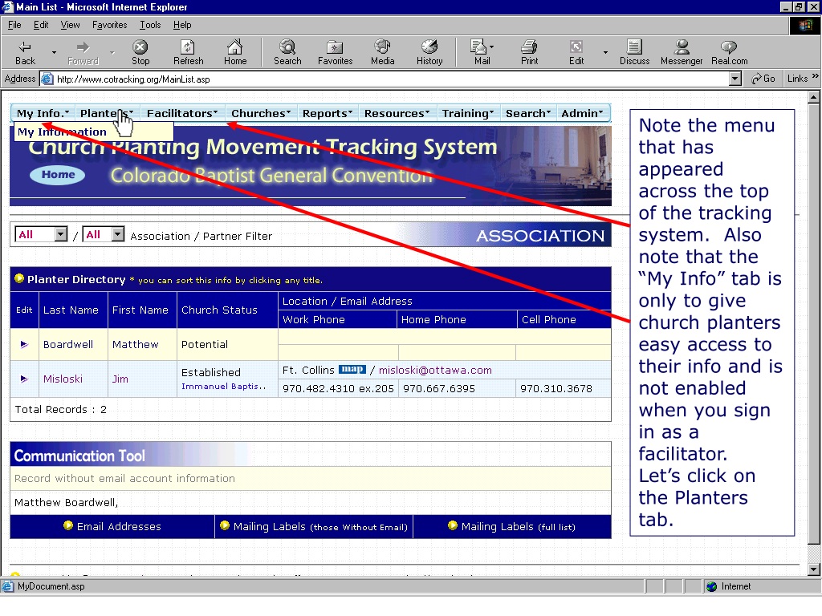The image size is (822, 616).
Task: Sort by the First Name column header
Action: [140, 310]
